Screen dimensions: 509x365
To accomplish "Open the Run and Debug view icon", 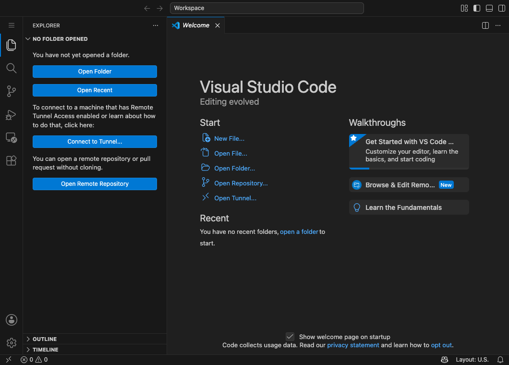I will coord(12,115).
